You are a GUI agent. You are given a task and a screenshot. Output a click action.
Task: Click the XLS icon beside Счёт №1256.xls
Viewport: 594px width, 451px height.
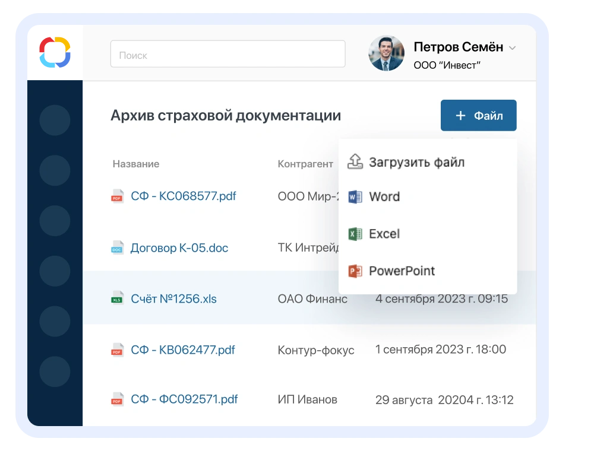click(x=117, y=298)
